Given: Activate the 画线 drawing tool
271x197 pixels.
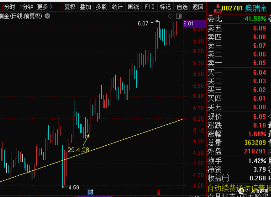Looking at the screenshot, I should click(x=133, y=7).
